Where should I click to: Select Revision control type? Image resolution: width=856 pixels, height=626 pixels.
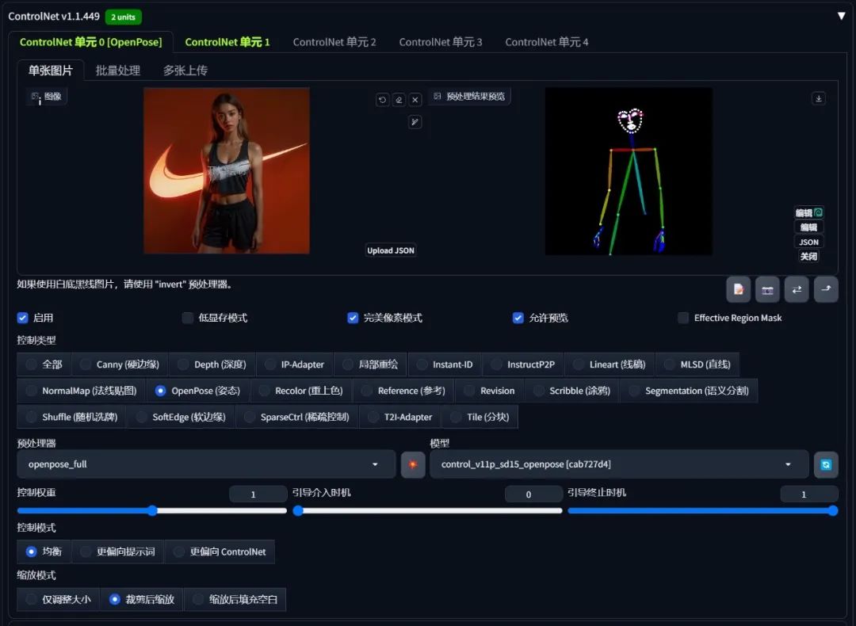coord(488,390)
